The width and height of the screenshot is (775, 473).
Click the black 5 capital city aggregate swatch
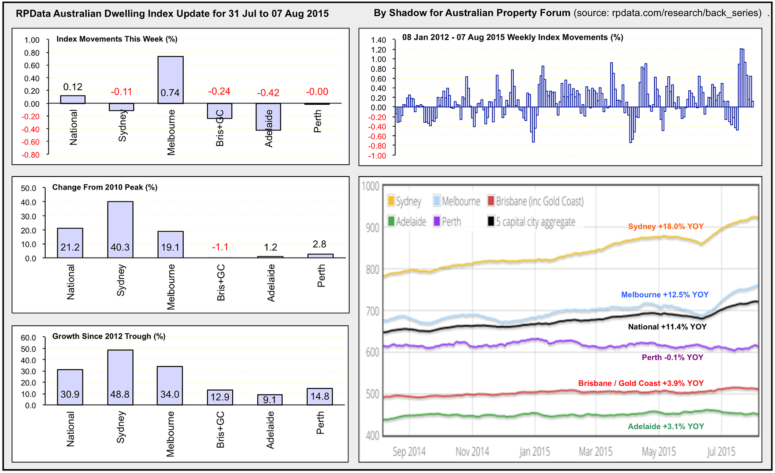pyautogui.click(x=491, y=221)
